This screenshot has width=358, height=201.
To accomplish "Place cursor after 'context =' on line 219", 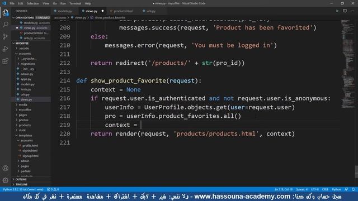I will (141, 125).
